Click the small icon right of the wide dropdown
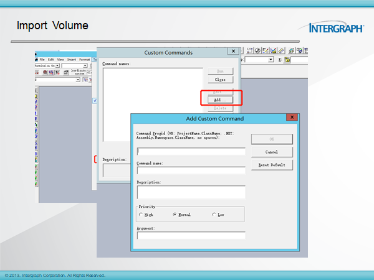The height and width of the screenshot is (280, 374). [x=85, y=80]
